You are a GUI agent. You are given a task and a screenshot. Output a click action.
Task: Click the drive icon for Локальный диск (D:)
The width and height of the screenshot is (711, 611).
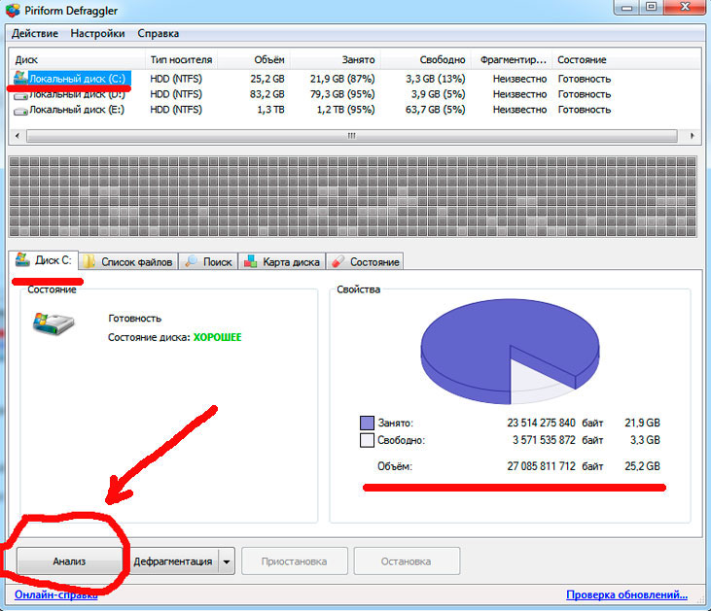[20, 95]
